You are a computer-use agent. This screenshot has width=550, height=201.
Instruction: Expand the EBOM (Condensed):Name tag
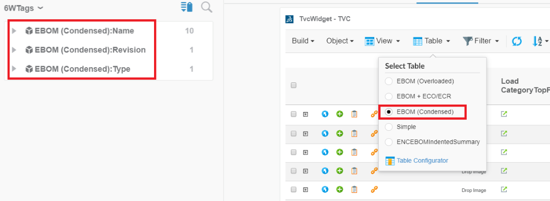(14, 31)
